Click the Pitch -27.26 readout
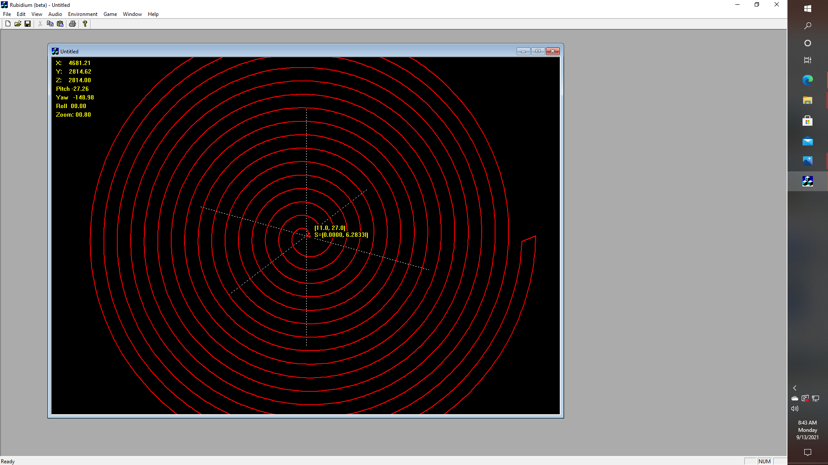 72,89
